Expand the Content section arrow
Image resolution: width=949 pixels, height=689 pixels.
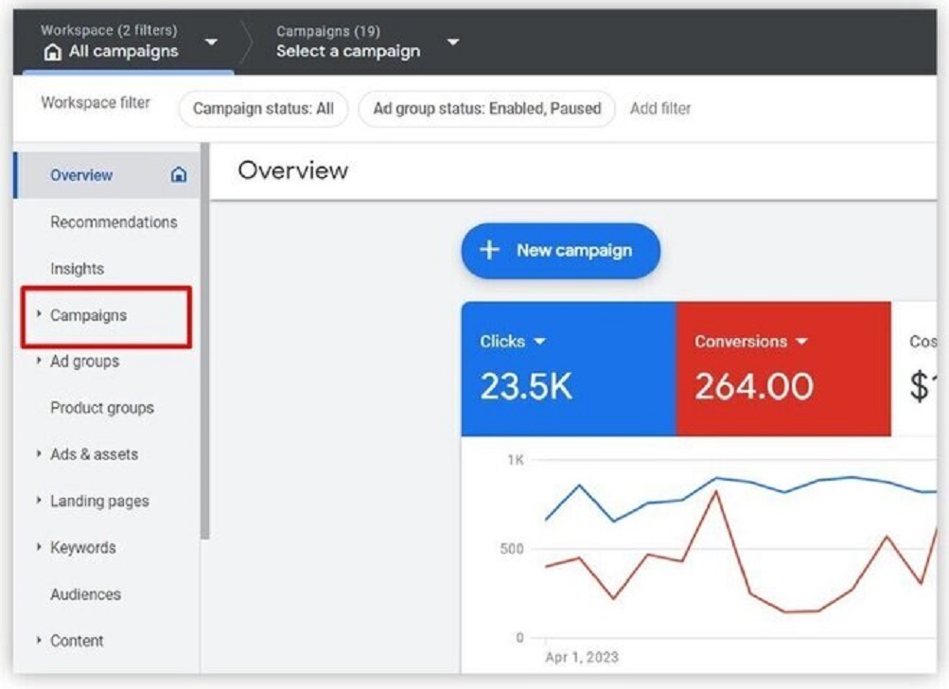38,641
